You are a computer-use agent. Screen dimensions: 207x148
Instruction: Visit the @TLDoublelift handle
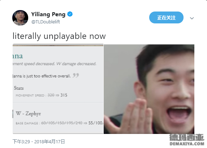pos(46,22)
